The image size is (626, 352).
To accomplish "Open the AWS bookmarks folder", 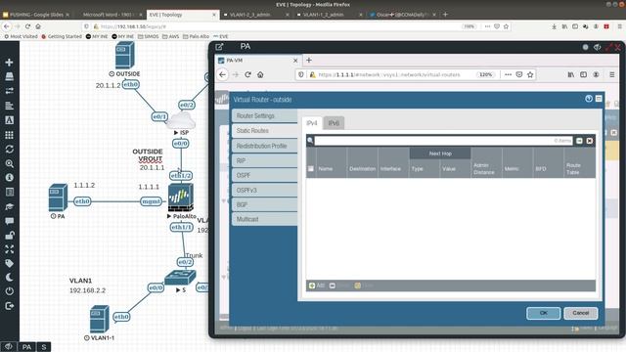I will point(171,36).
